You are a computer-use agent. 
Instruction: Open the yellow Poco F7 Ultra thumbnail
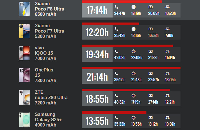point(24,31)
